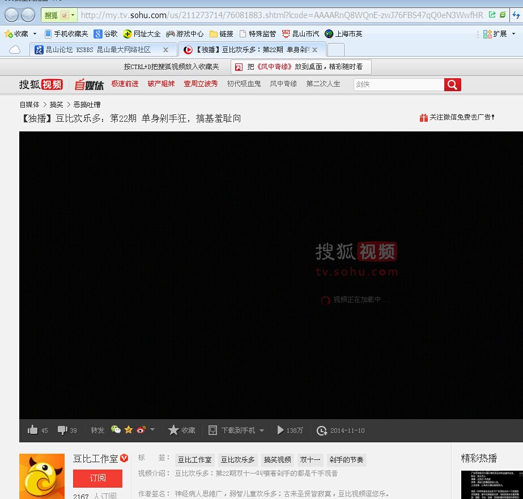Click 极速前进 in the nav bar
This screenshot has width=523, height=499.
(125, 84)
